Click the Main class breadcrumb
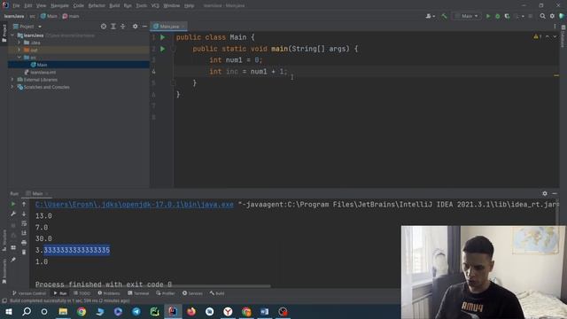567x319 pixels. pyautogui.click(x=49, y=16)
